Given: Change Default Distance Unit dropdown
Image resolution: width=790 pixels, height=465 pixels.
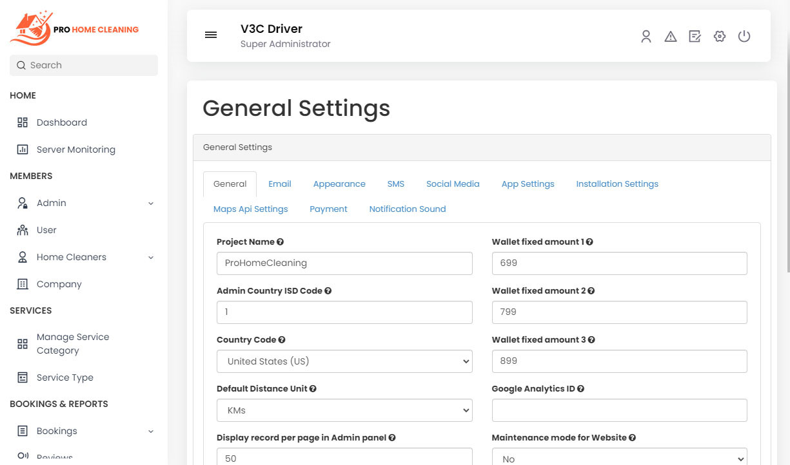Looking at the screenshot, I should [344, 410].
